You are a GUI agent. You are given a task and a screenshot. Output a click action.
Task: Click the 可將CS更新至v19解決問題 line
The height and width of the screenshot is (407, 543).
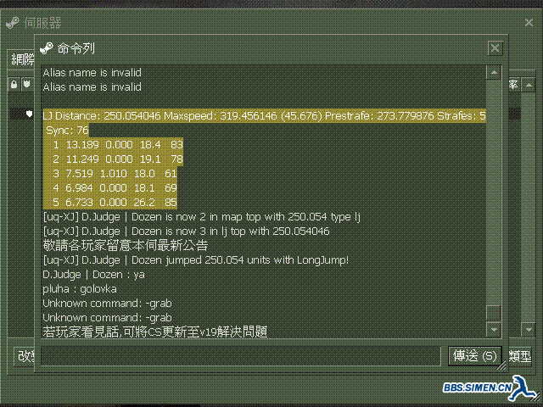[x=155, y=332]
